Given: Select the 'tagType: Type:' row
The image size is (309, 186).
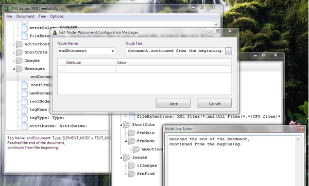Looking at the screenshot, I should pyautogui.click(x=47, y=118).
